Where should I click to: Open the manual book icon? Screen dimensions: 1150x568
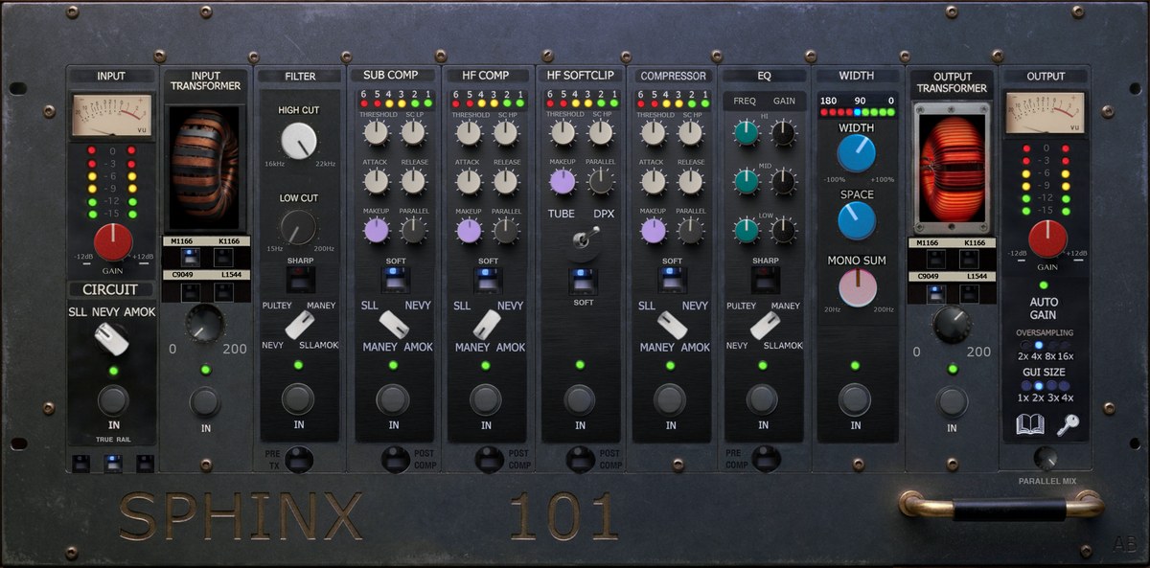tap(1029, 425)
